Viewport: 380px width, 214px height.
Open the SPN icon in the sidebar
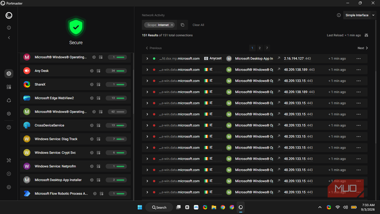pyautogui.click(x=9, y=100)
